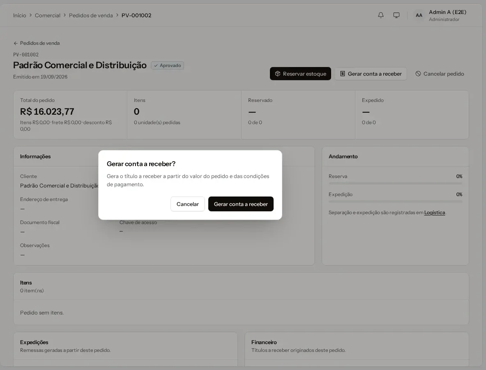Click the dialog title Gerar conta a receber?
The image size is (486, 370).
pos(141,164)
